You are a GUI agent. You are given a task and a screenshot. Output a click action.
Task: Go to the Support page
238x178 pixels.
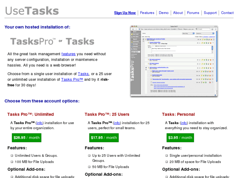pos(210,13)
